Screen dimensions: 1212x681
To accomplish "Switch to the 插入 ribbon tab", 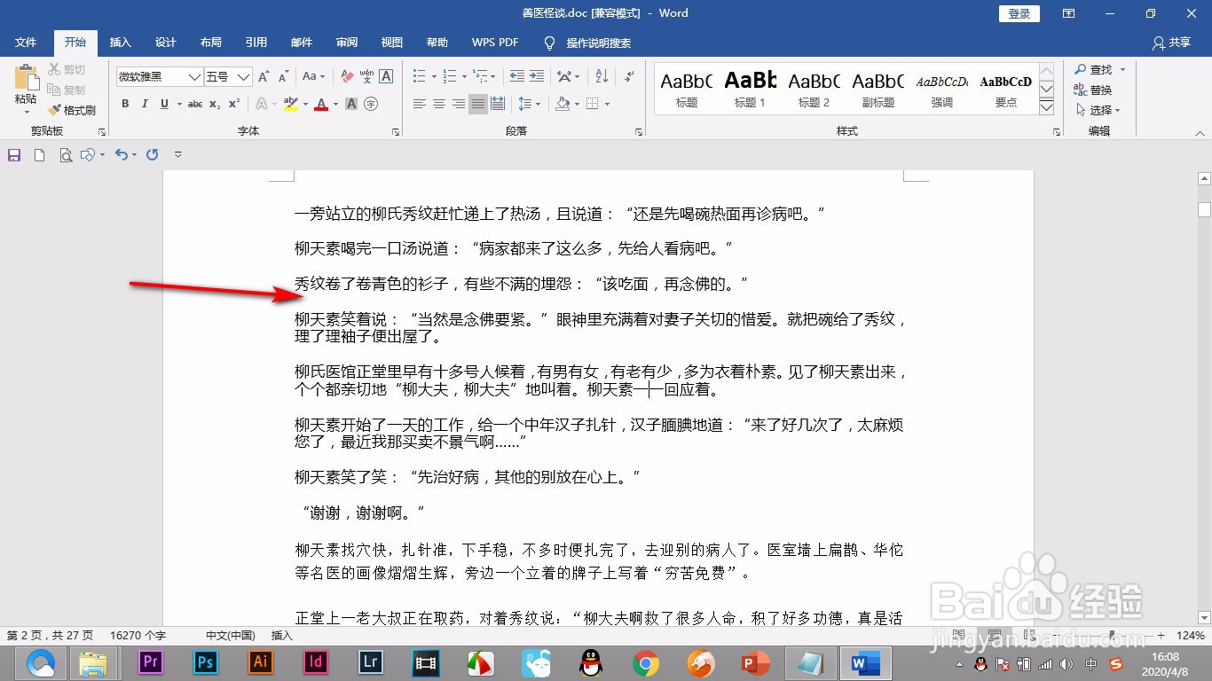I will [120, 43].
